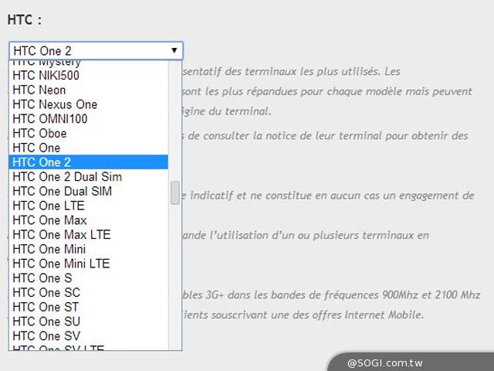
Task: Choose HTC One SC option
Action: click(x=46, y=293)
